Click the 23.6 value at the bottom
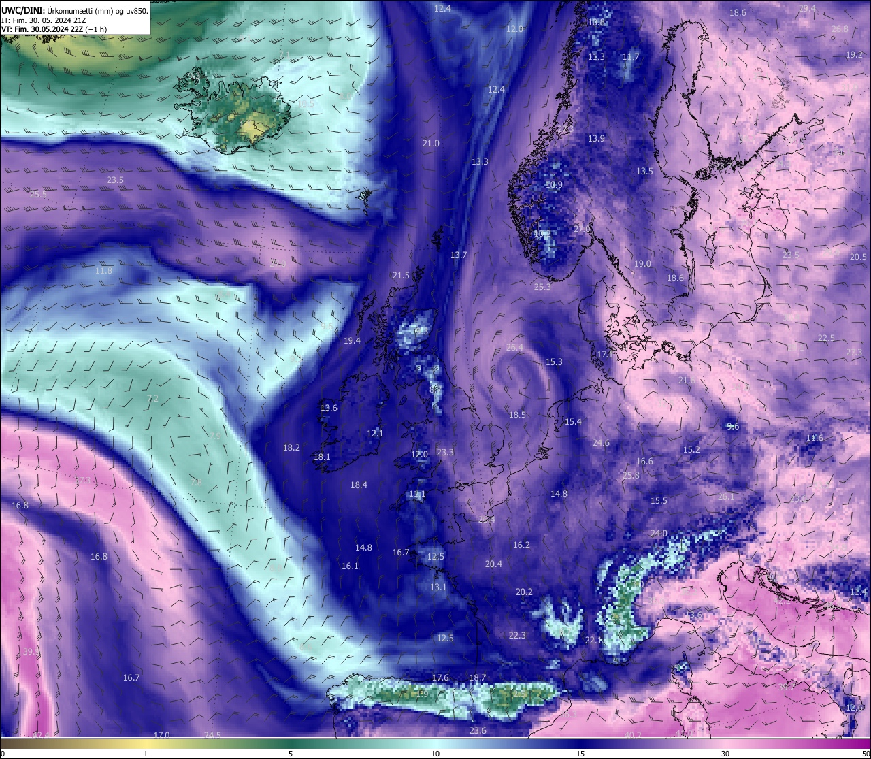This screenshot has height=759, width=871. pyautogui.click(x=478, y=730)
